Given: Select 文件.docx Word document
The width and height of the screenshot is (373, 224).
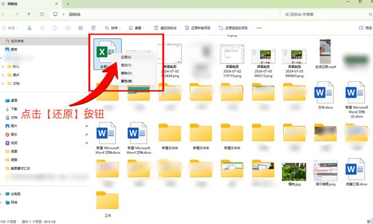Looking at the screenshot, I should pyautogui.click(x=325, y=92).
